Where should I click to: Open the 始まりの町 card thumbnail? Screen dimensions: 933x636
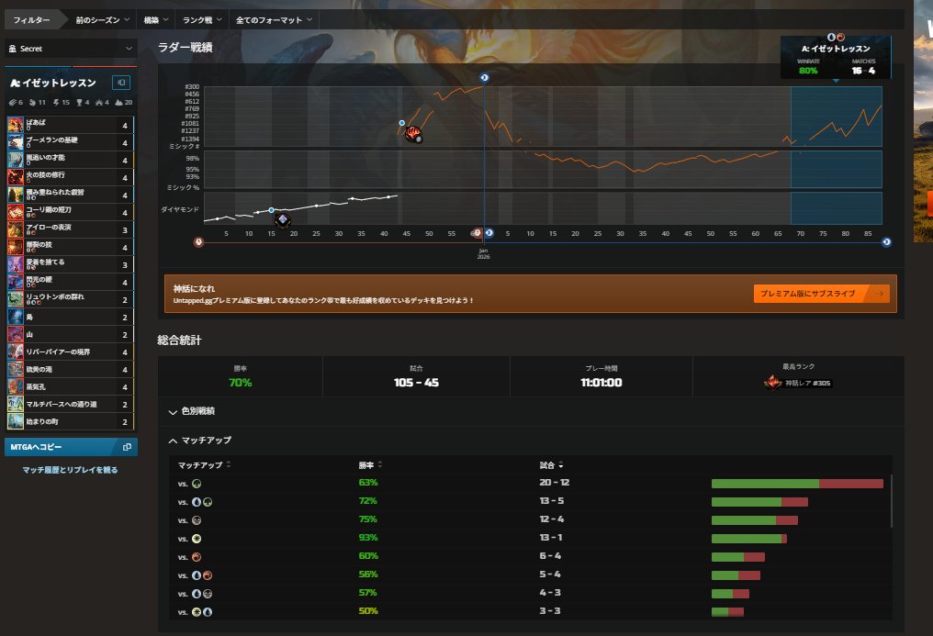point(15,421)
